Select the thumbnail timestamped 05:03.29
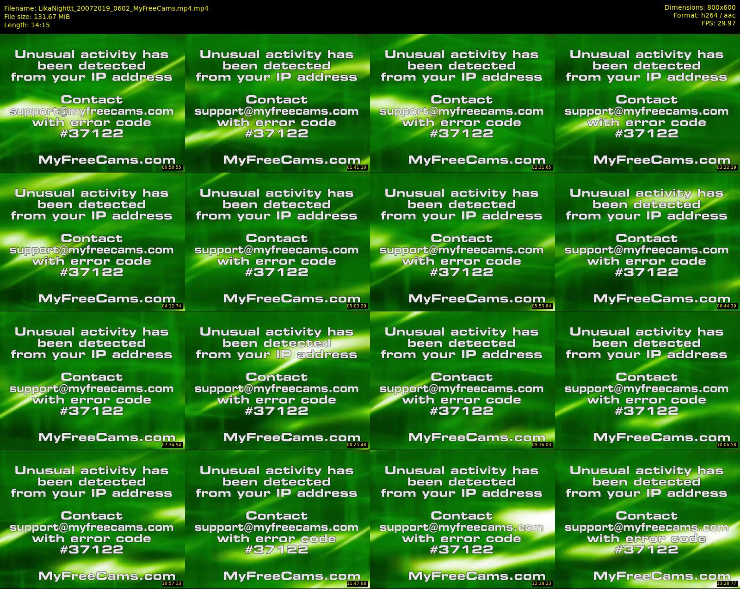This screenshot has width=740, height=589. point(277,242)
